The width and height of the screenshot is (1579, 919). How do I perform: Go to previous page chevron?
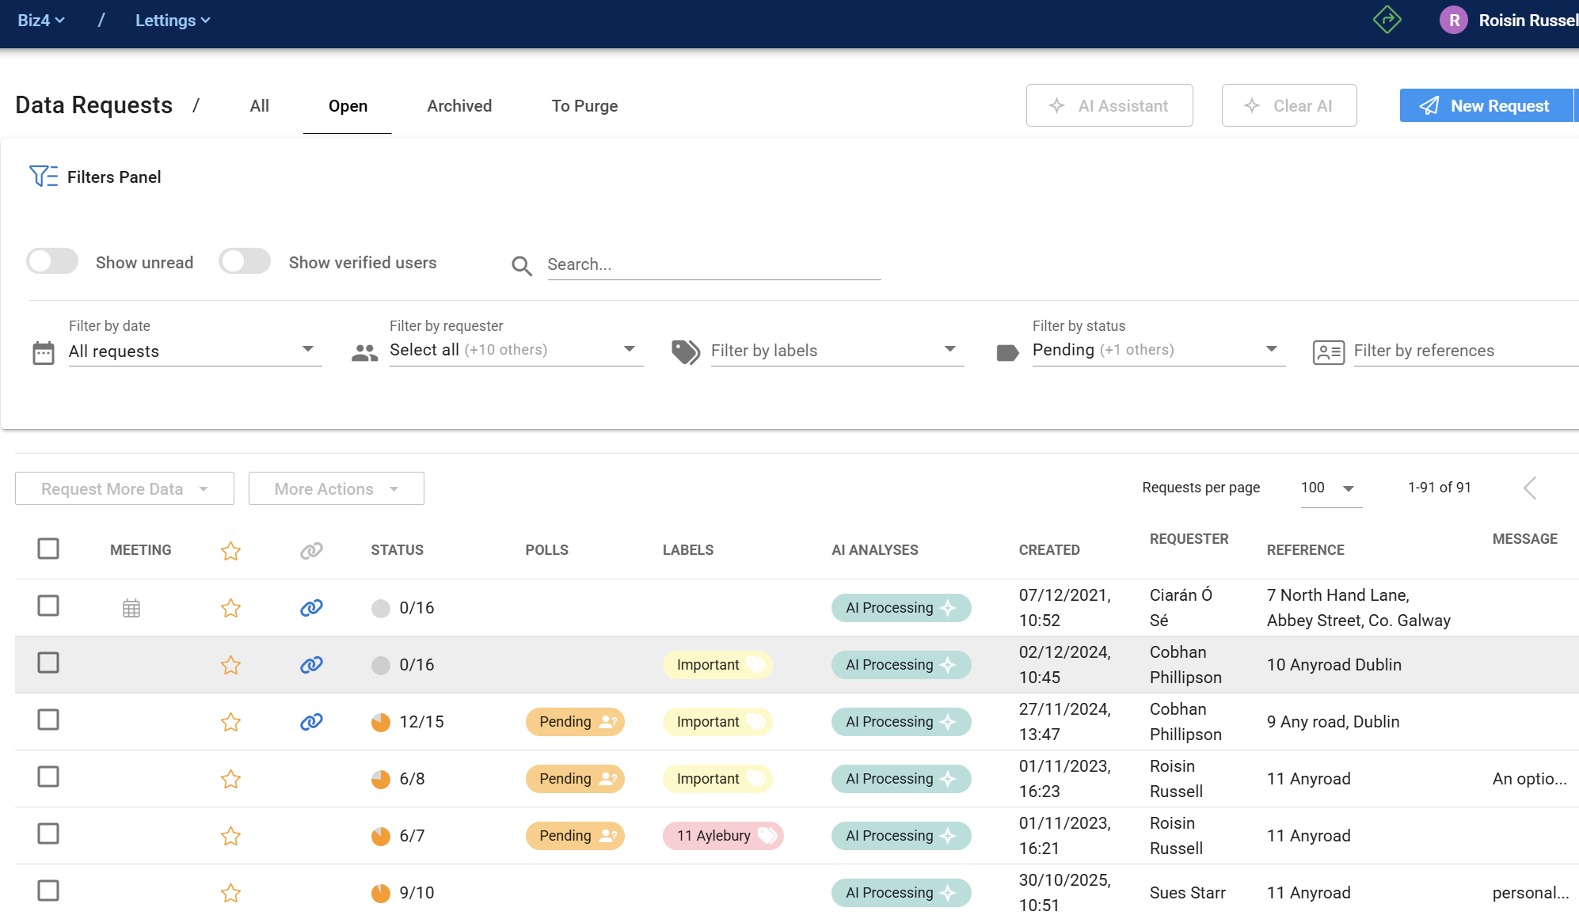click(x=1530, y=488)
